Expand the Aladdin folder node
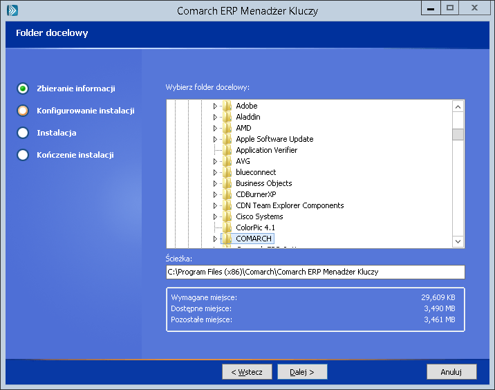This screenshot has width=495, height=390. coord(215,117)
